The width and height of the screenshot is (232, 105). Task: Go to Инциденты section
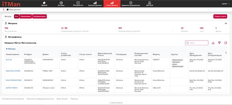point(78,4)
